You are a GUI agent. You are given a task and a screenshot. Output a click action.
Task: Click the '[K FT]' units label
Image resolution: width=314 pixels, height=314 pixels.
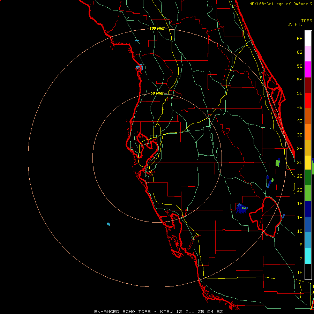(295, 24)
